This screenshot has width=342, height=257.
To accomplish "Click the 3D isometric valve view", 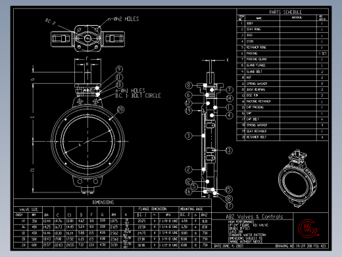I will click(x=297, y=179).
